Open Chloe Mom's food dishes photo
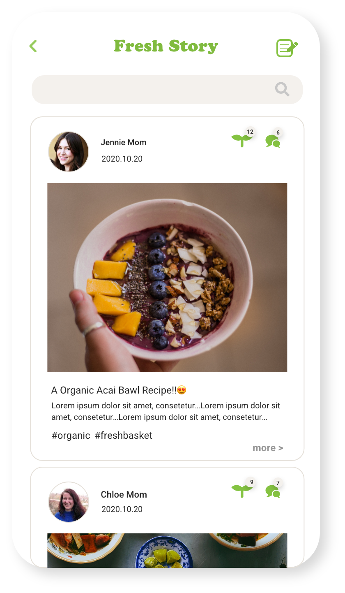This screenshot has width=345, height=593. tap(167, 551)
